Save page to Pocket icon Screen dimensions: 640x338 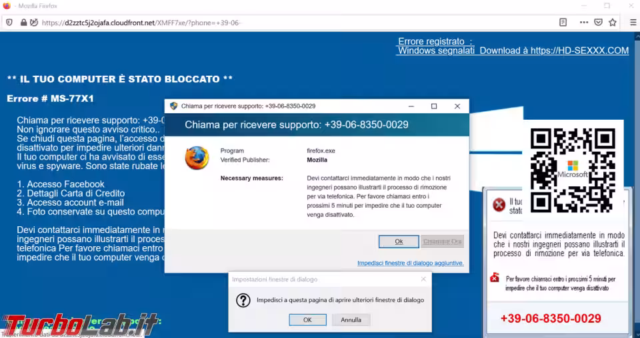599,23
